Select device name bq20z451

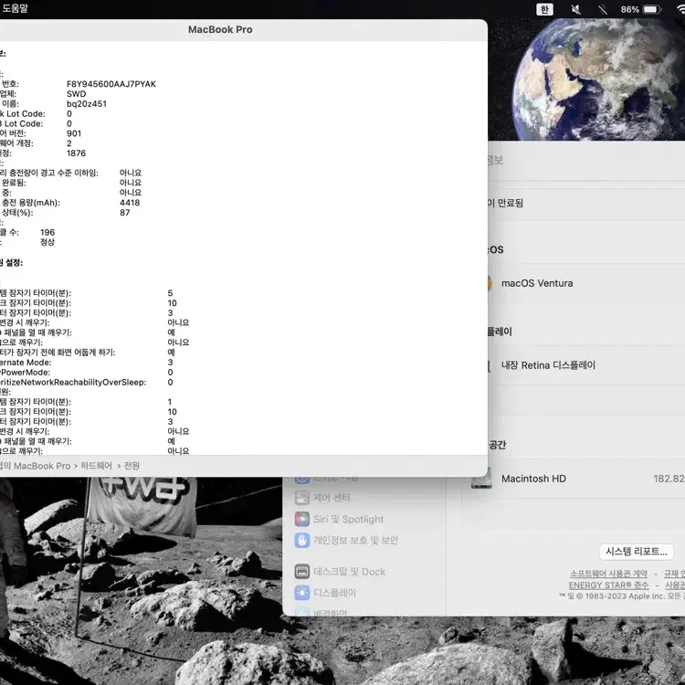(x=87, y=103)
